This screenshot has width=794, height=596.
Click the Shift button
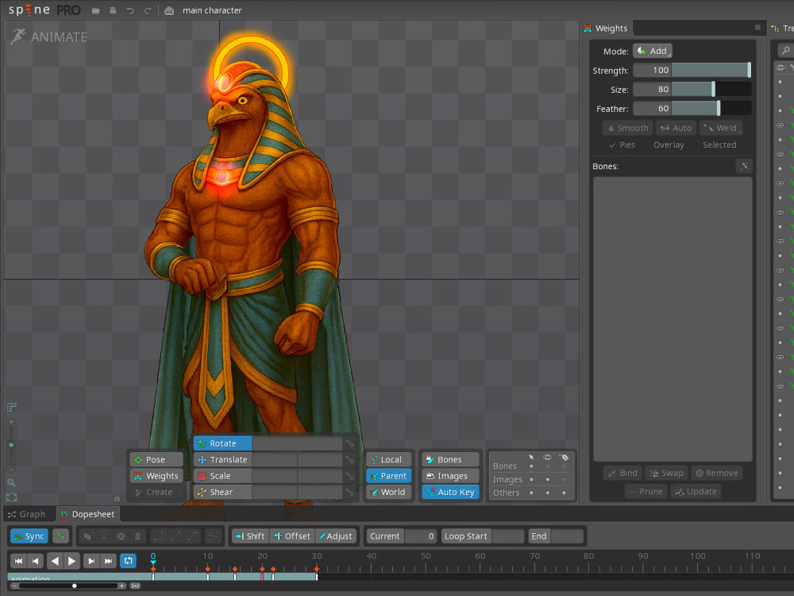250,536
